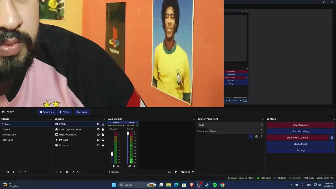Unlock the Donation source lock
Image resolution: width=336 pixels, height=189 pixels.
[x=103, y=145]
